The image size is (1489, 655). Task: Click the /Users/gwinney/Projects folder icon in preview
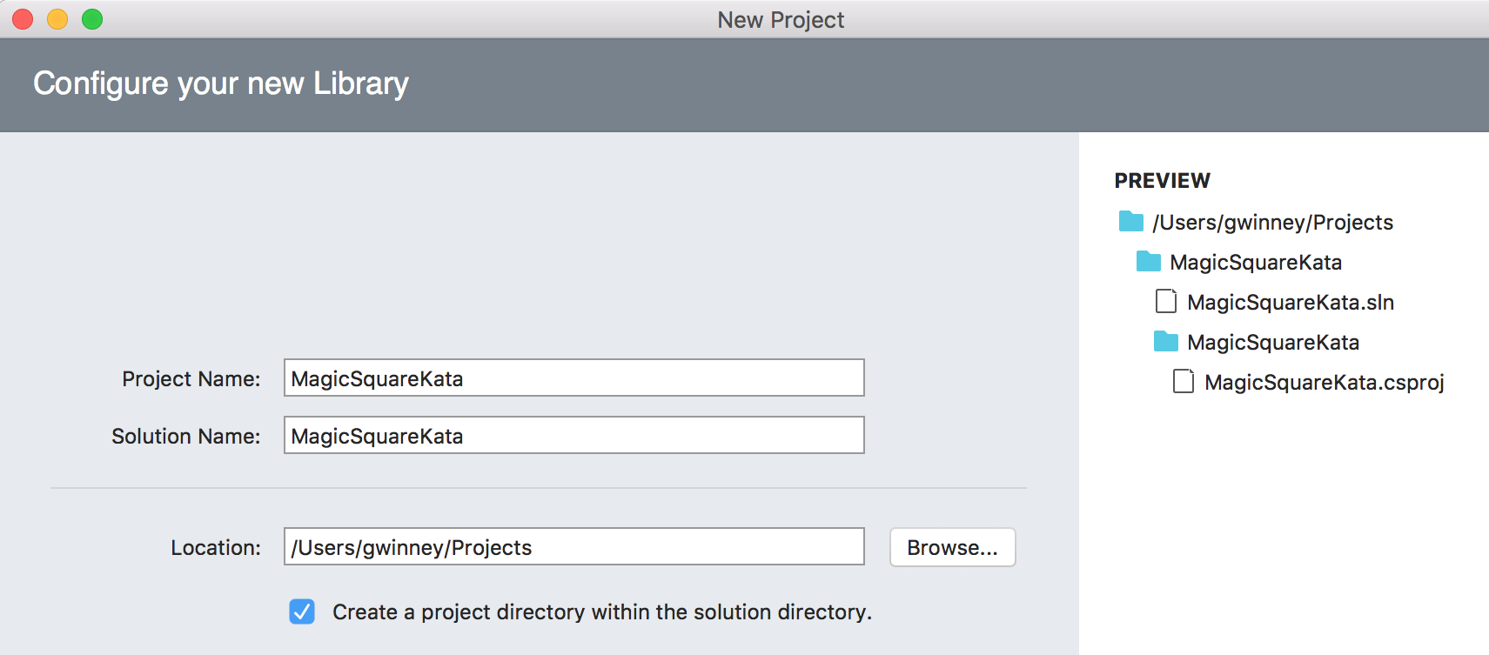coord(1130,222)
